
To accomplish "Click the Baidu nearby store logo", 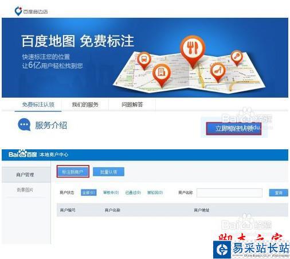I will (x=31, y=11).
